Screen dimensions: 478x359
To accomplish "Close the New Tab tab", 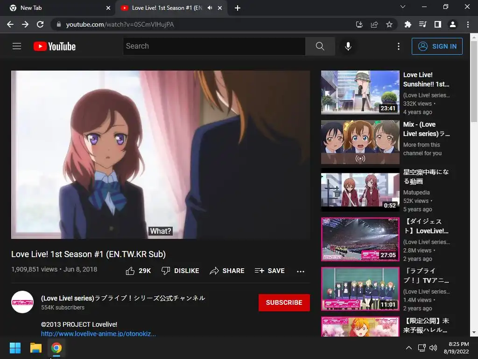I will point(108,8).
